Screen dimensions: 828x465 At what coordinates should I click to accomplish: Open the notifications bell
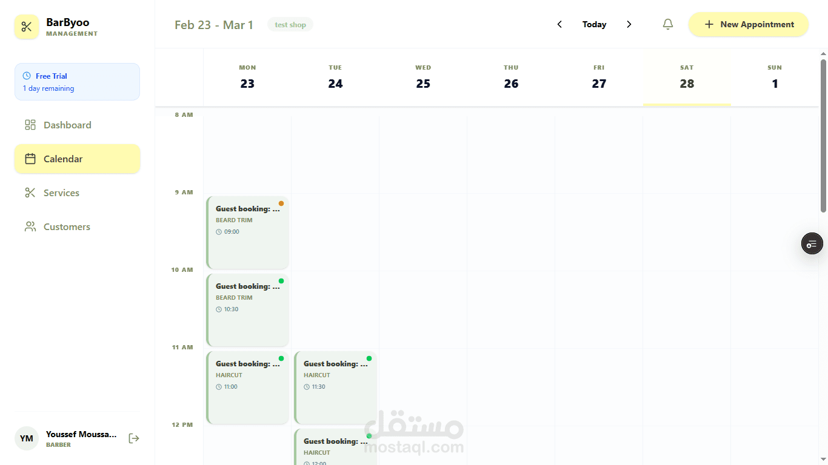tap(667, 24)
